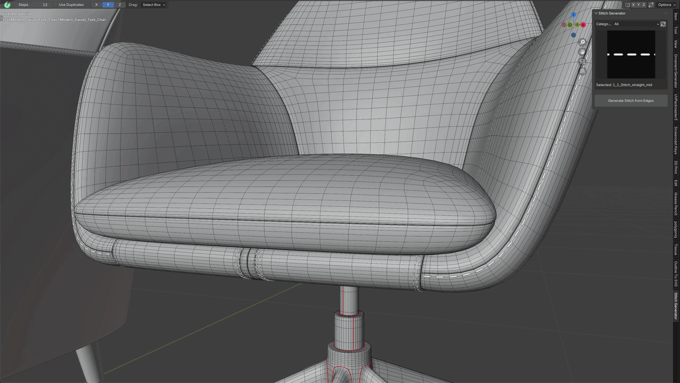Open the Ornament Generator sidebar tab
This screenshot has width=680, height=383.
(x=676, y=71)
